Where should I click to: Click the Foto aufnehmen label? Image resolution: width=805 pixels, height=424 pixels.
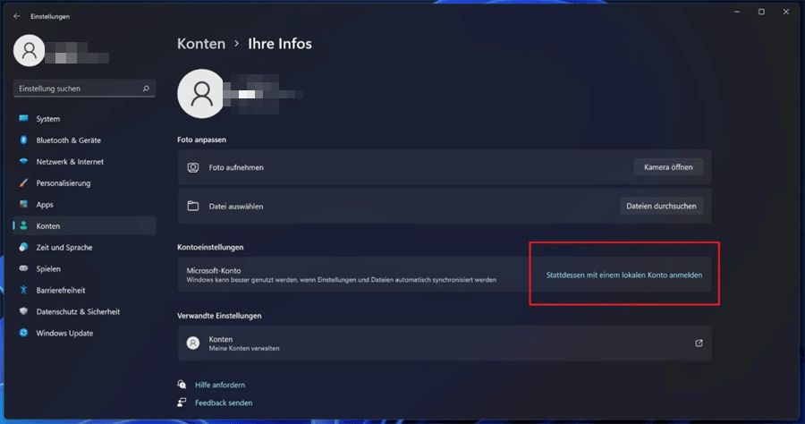tap(236, 167)
